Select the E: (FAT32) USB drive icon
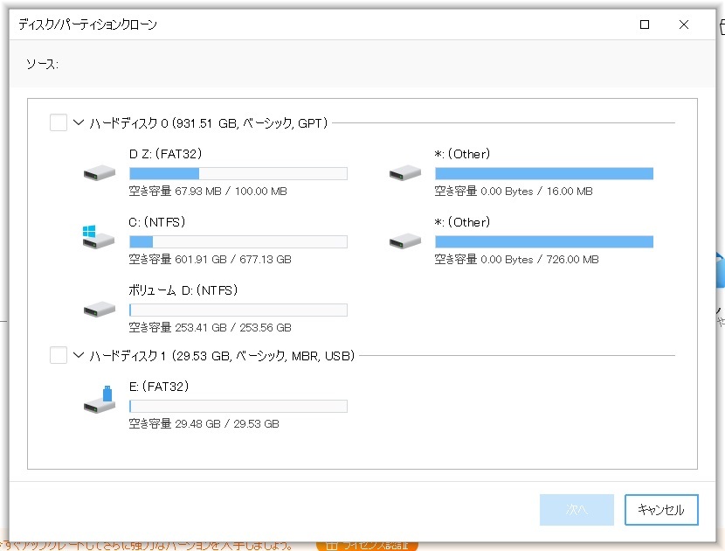 (100, 400)
